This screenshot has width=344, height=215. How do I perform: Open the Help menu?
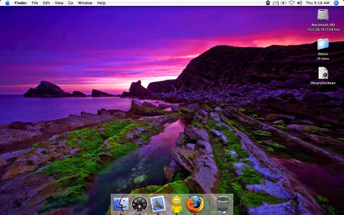tap(101, 3)
